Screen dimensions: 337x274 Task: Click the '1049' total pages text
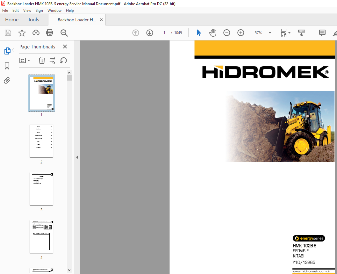(x=178, y=33)
